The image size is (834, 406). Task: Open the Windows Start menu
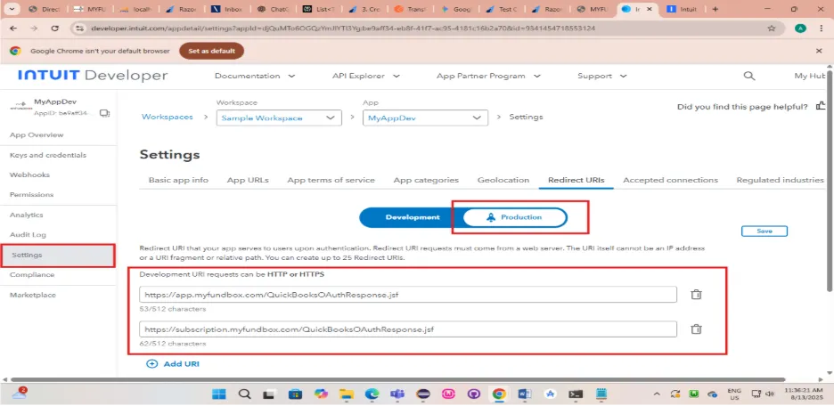pyautogui.click(x=218, y=394)
